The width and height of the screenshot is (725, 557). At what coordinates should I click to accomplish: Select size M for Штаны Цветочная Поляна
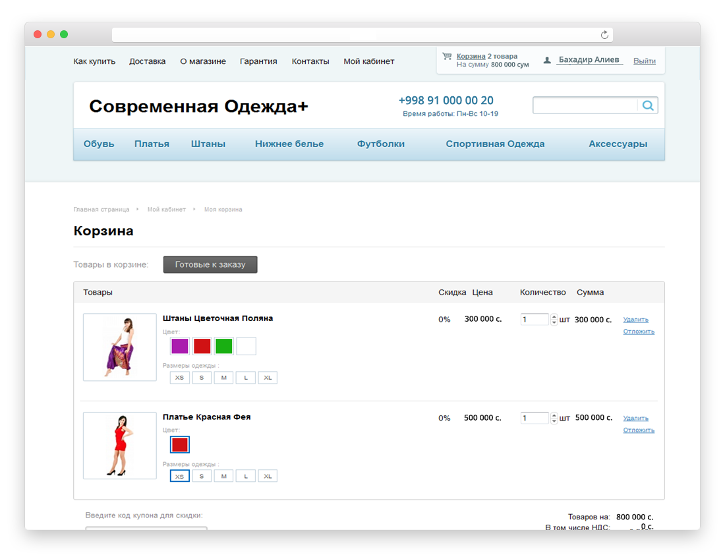click(223, 378)
